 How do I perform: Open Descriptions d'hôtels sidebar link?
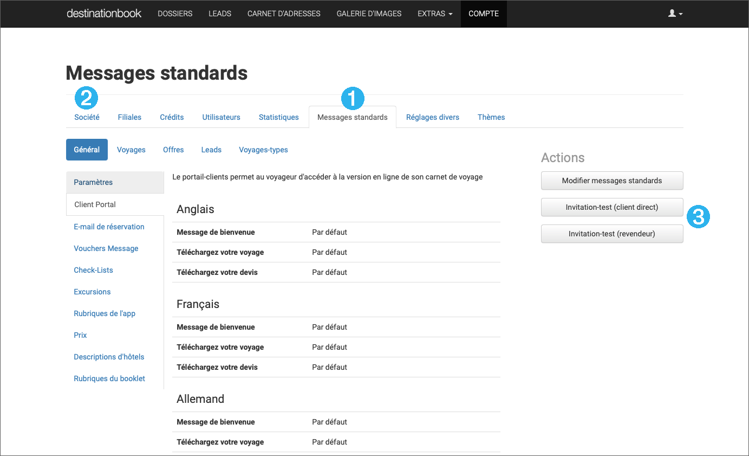coord(109,357)
